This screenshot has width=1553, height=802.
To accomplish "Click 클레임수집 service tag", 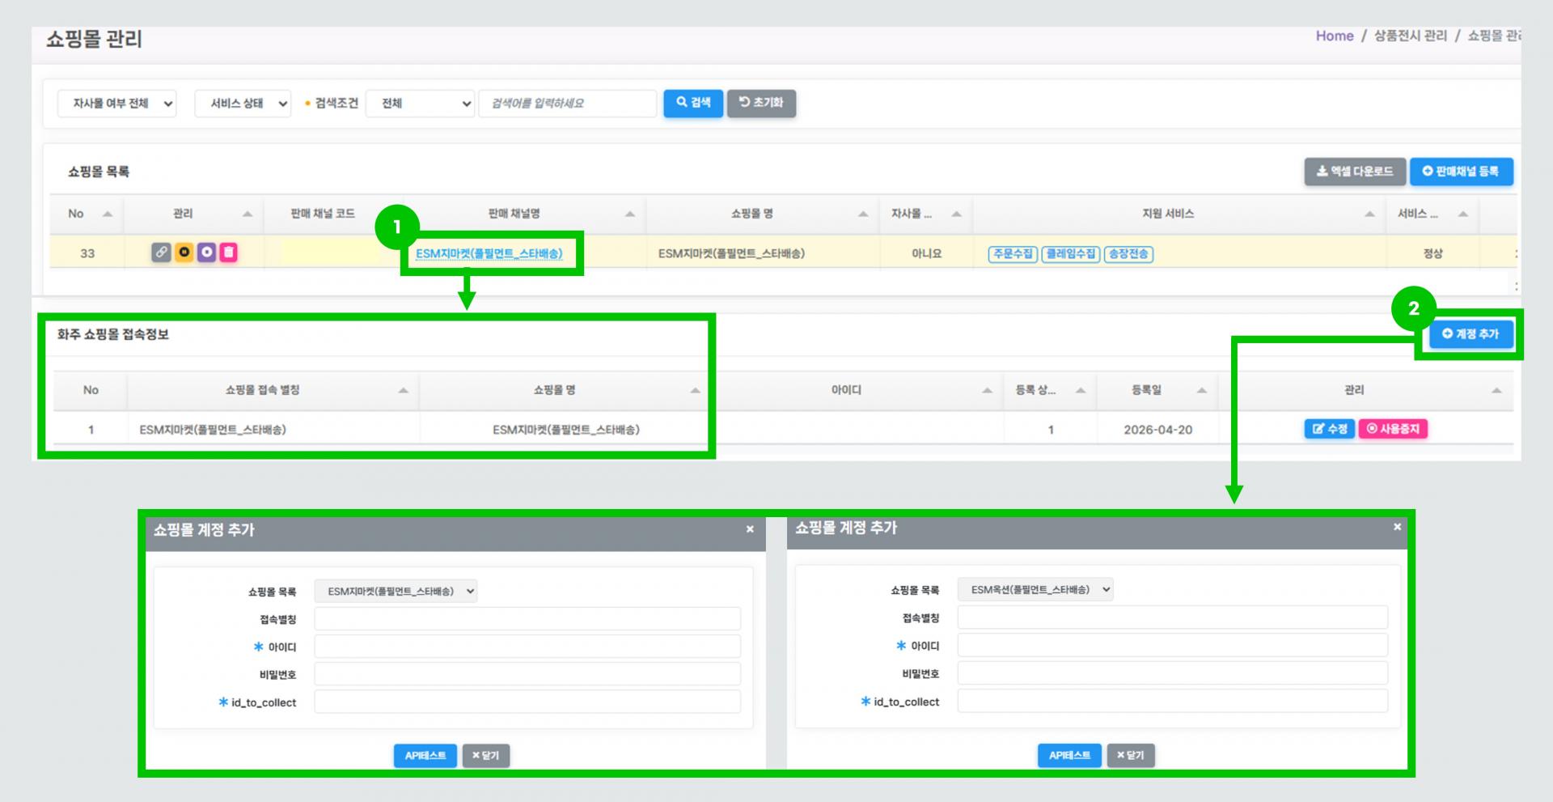I will tap(1070, 254).
